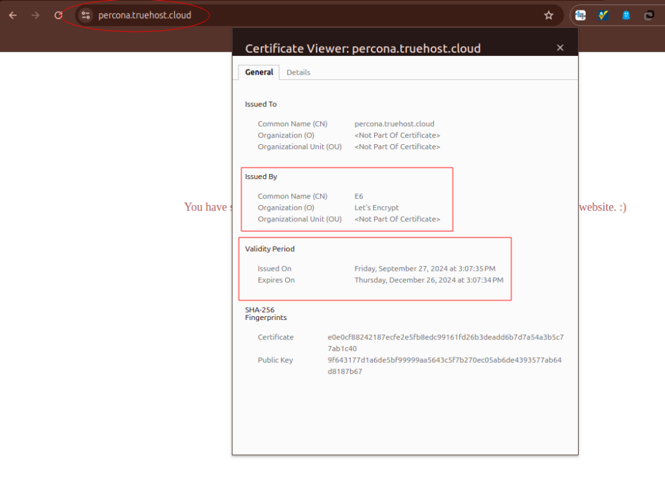665x494 pixels.
Task: Click the "SHA-256 Fingerprints" heading
Action: 266,314
